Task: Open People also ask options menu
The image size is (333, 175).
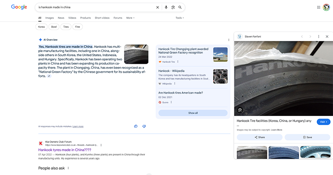Action: pos(68,168)
